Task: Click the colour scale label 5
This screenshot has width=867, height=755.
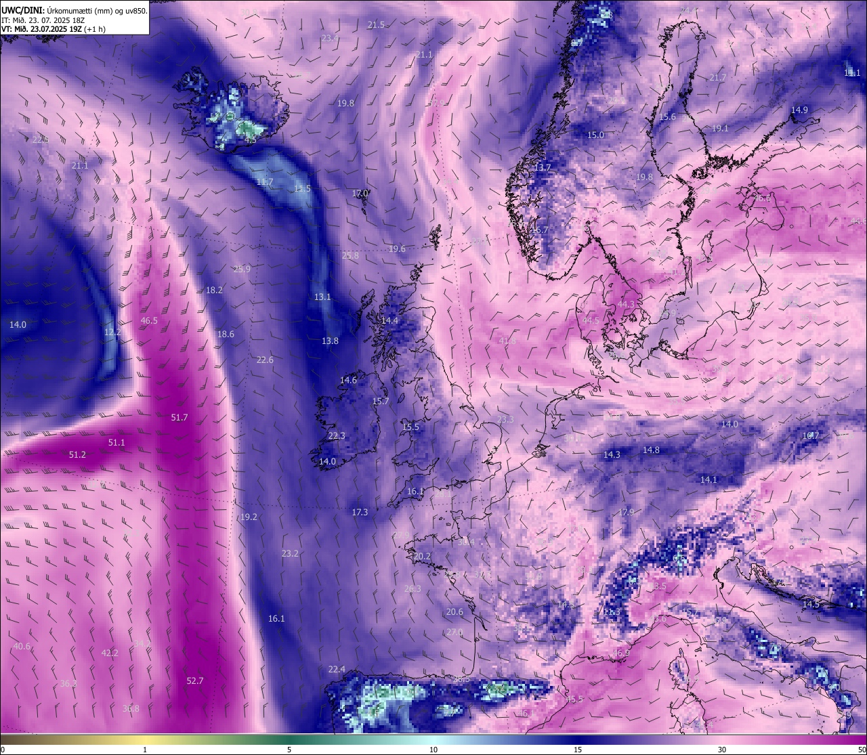Action: [289, 750]
